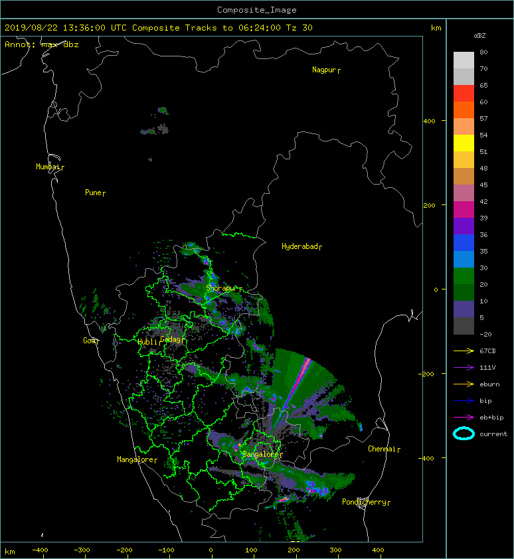
Task: Select the magenta 39 dBZ color swatch
Action: (x=464, y=210)
